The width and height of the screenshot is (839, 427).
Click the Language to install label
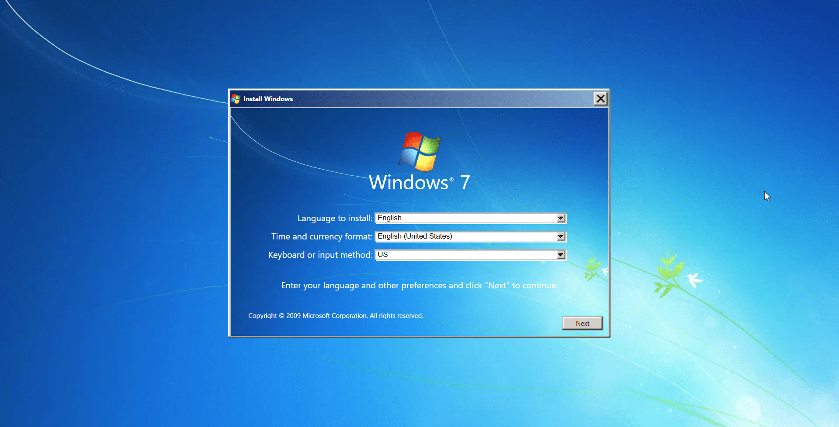coord(335,218)
